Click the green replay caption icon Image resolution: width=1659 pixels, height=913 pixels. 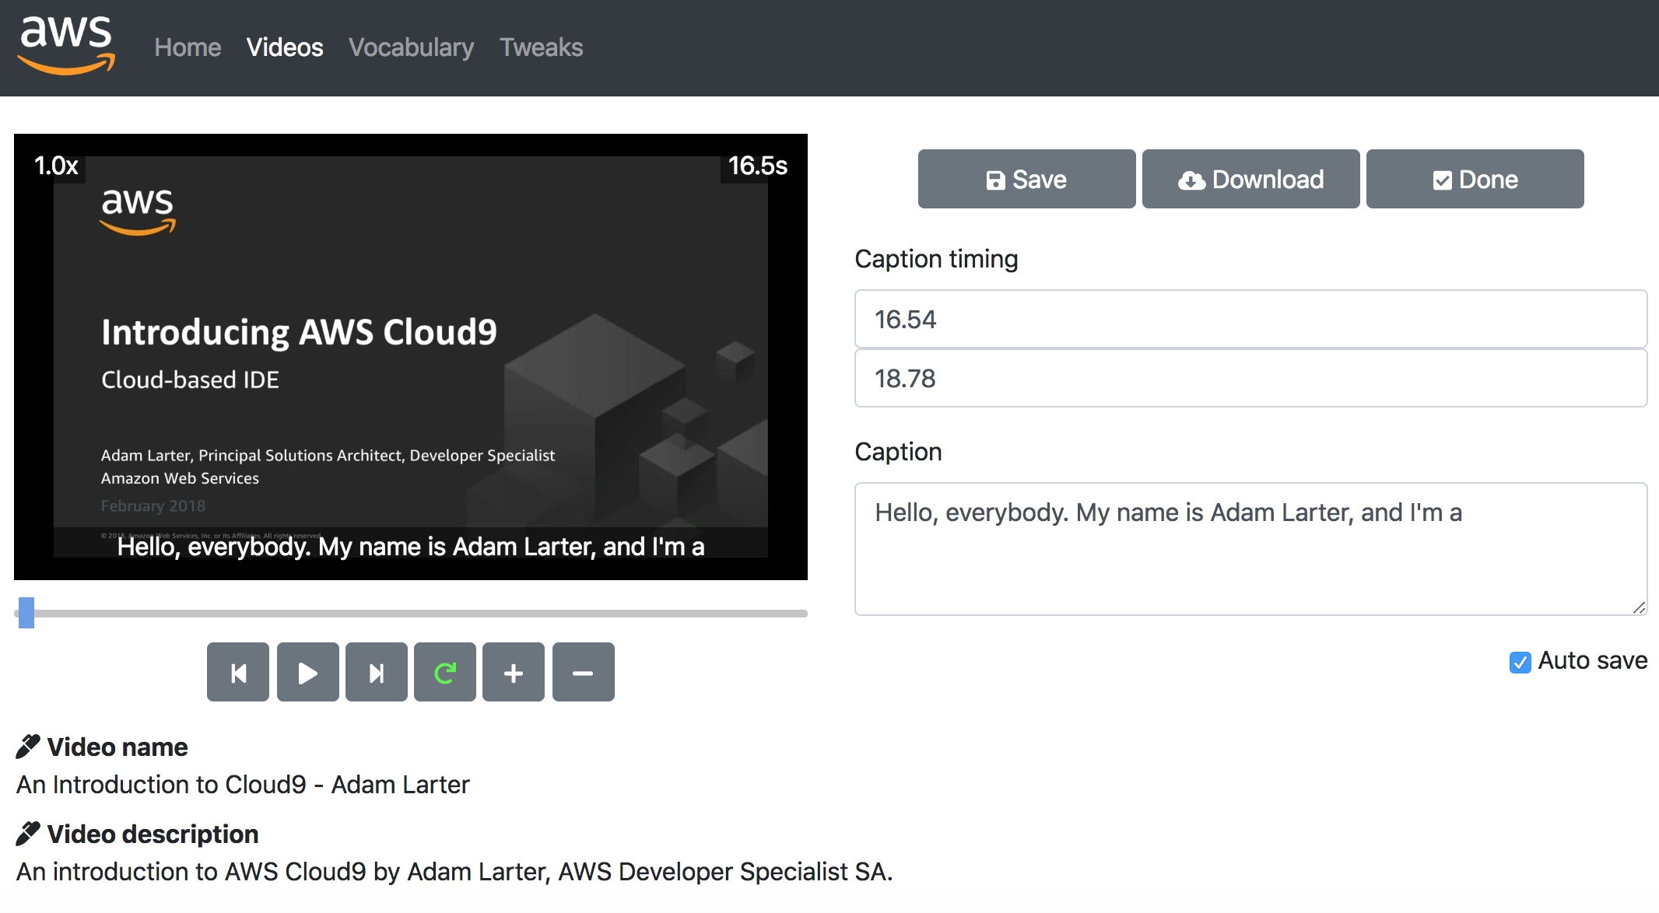coord(445,673)
